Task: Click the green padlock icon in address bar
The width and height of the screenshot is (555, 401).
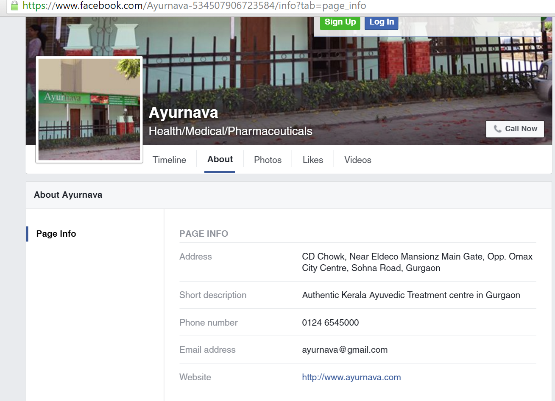Action: [x=14, y=6]
